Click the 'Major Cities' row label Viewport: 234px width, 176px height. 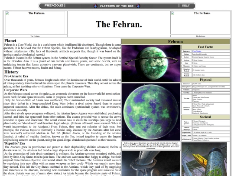point(186,136)
